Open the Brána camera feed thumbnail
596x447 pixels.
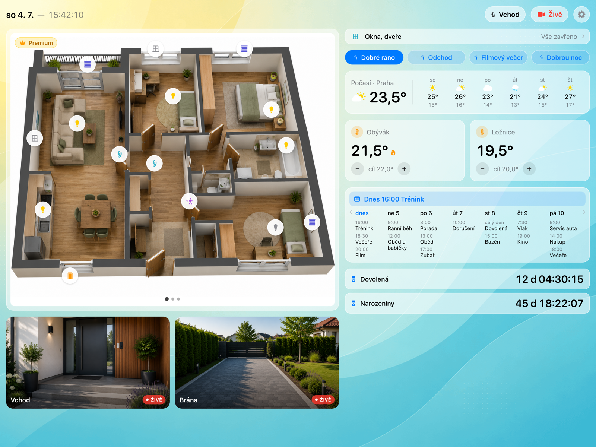pyautogui.click(x=257, y=362)
